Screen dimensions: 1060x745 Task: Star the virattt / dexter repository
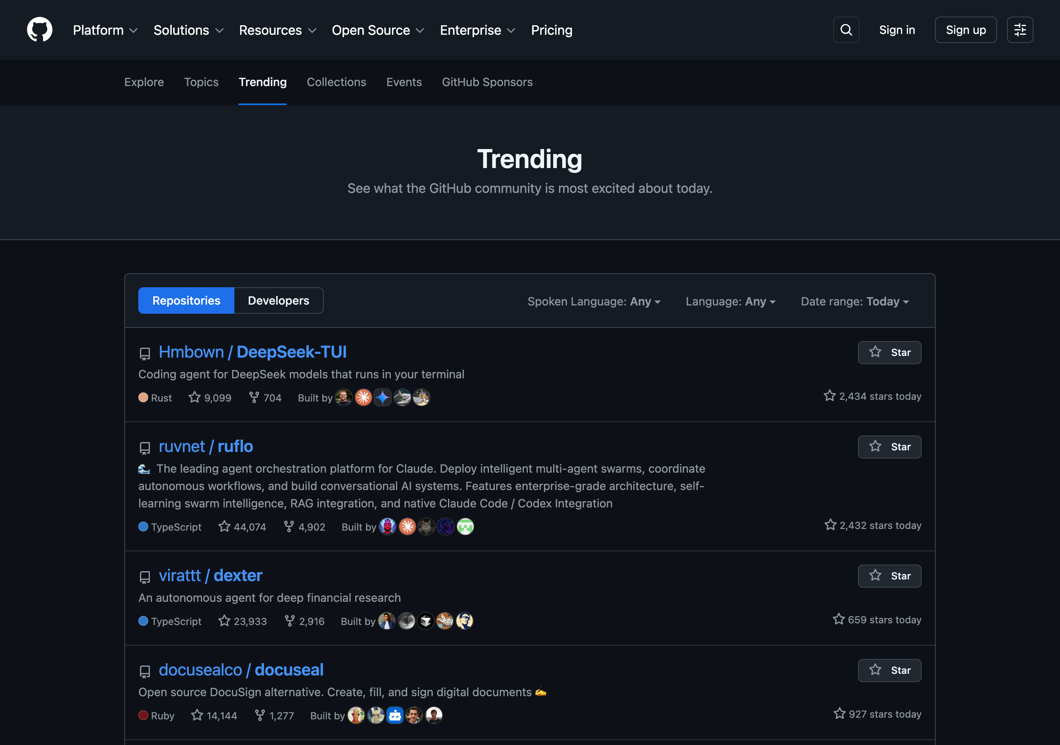tap(889, 576)
